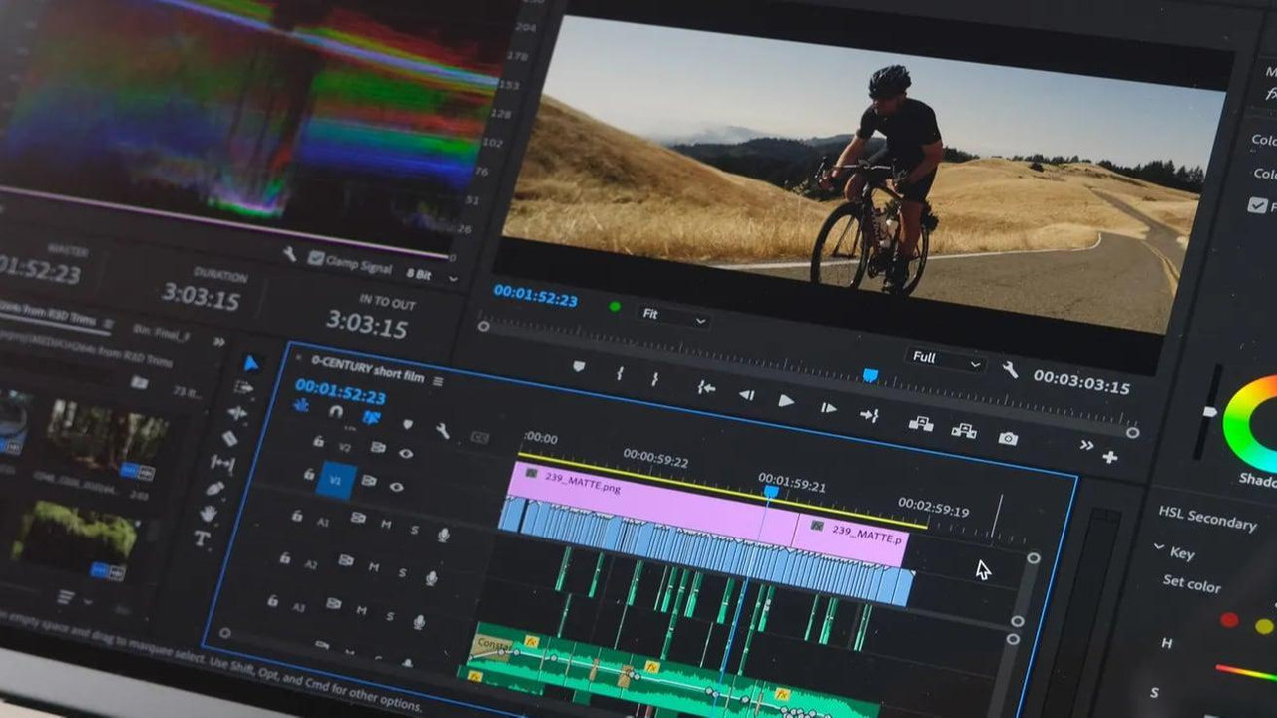1277x718 pixels.
Task: Select the 0-CENTURY short film timeline tab
Action: [x=367, y=369]
